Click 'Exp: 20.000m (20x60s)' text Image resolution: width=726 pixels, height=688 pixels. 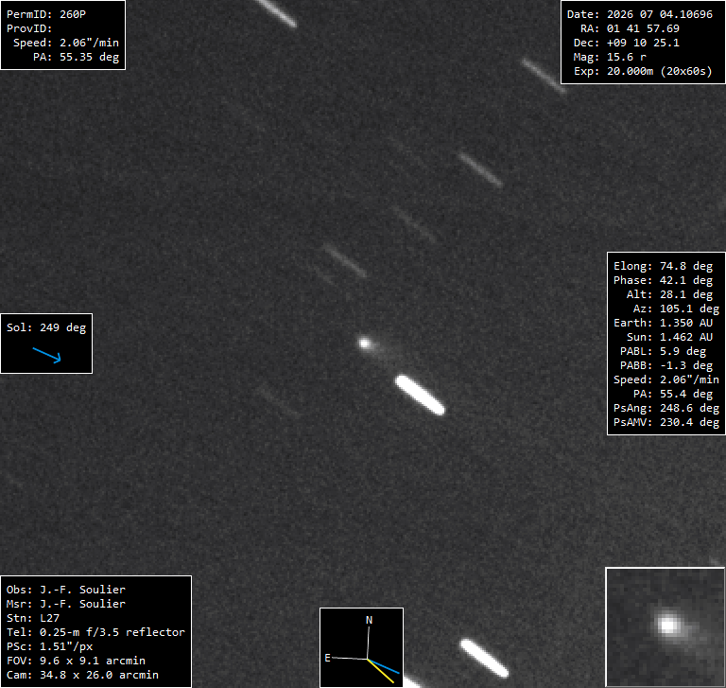pos(643,71)
